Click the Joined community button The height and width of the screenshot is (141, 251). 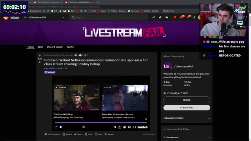click(187, 100)
